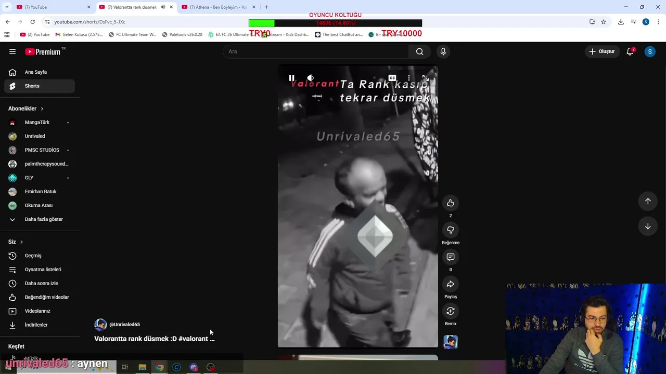This screenshot has height=374, width=666.
Task: Focus the YouTube Ara search field
Action: [316, 51]
